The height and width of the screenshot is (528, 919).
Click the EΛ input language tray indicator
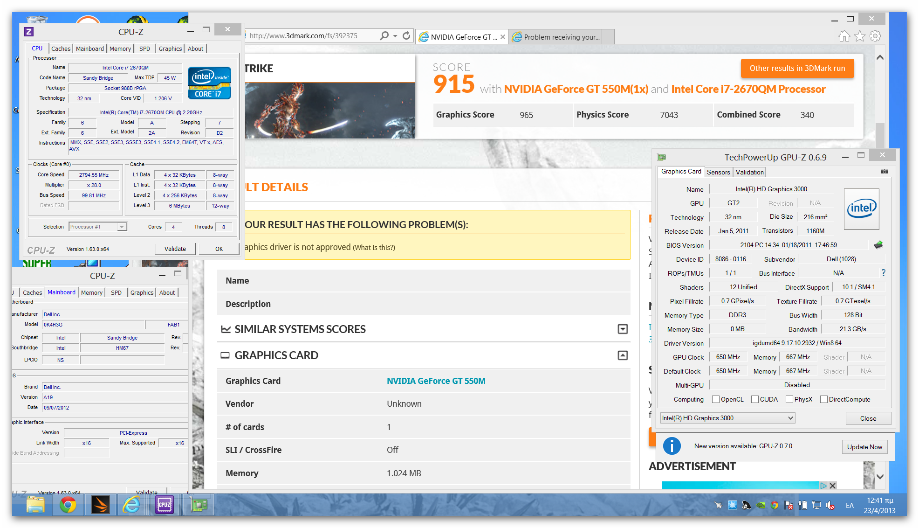point(850,505)
